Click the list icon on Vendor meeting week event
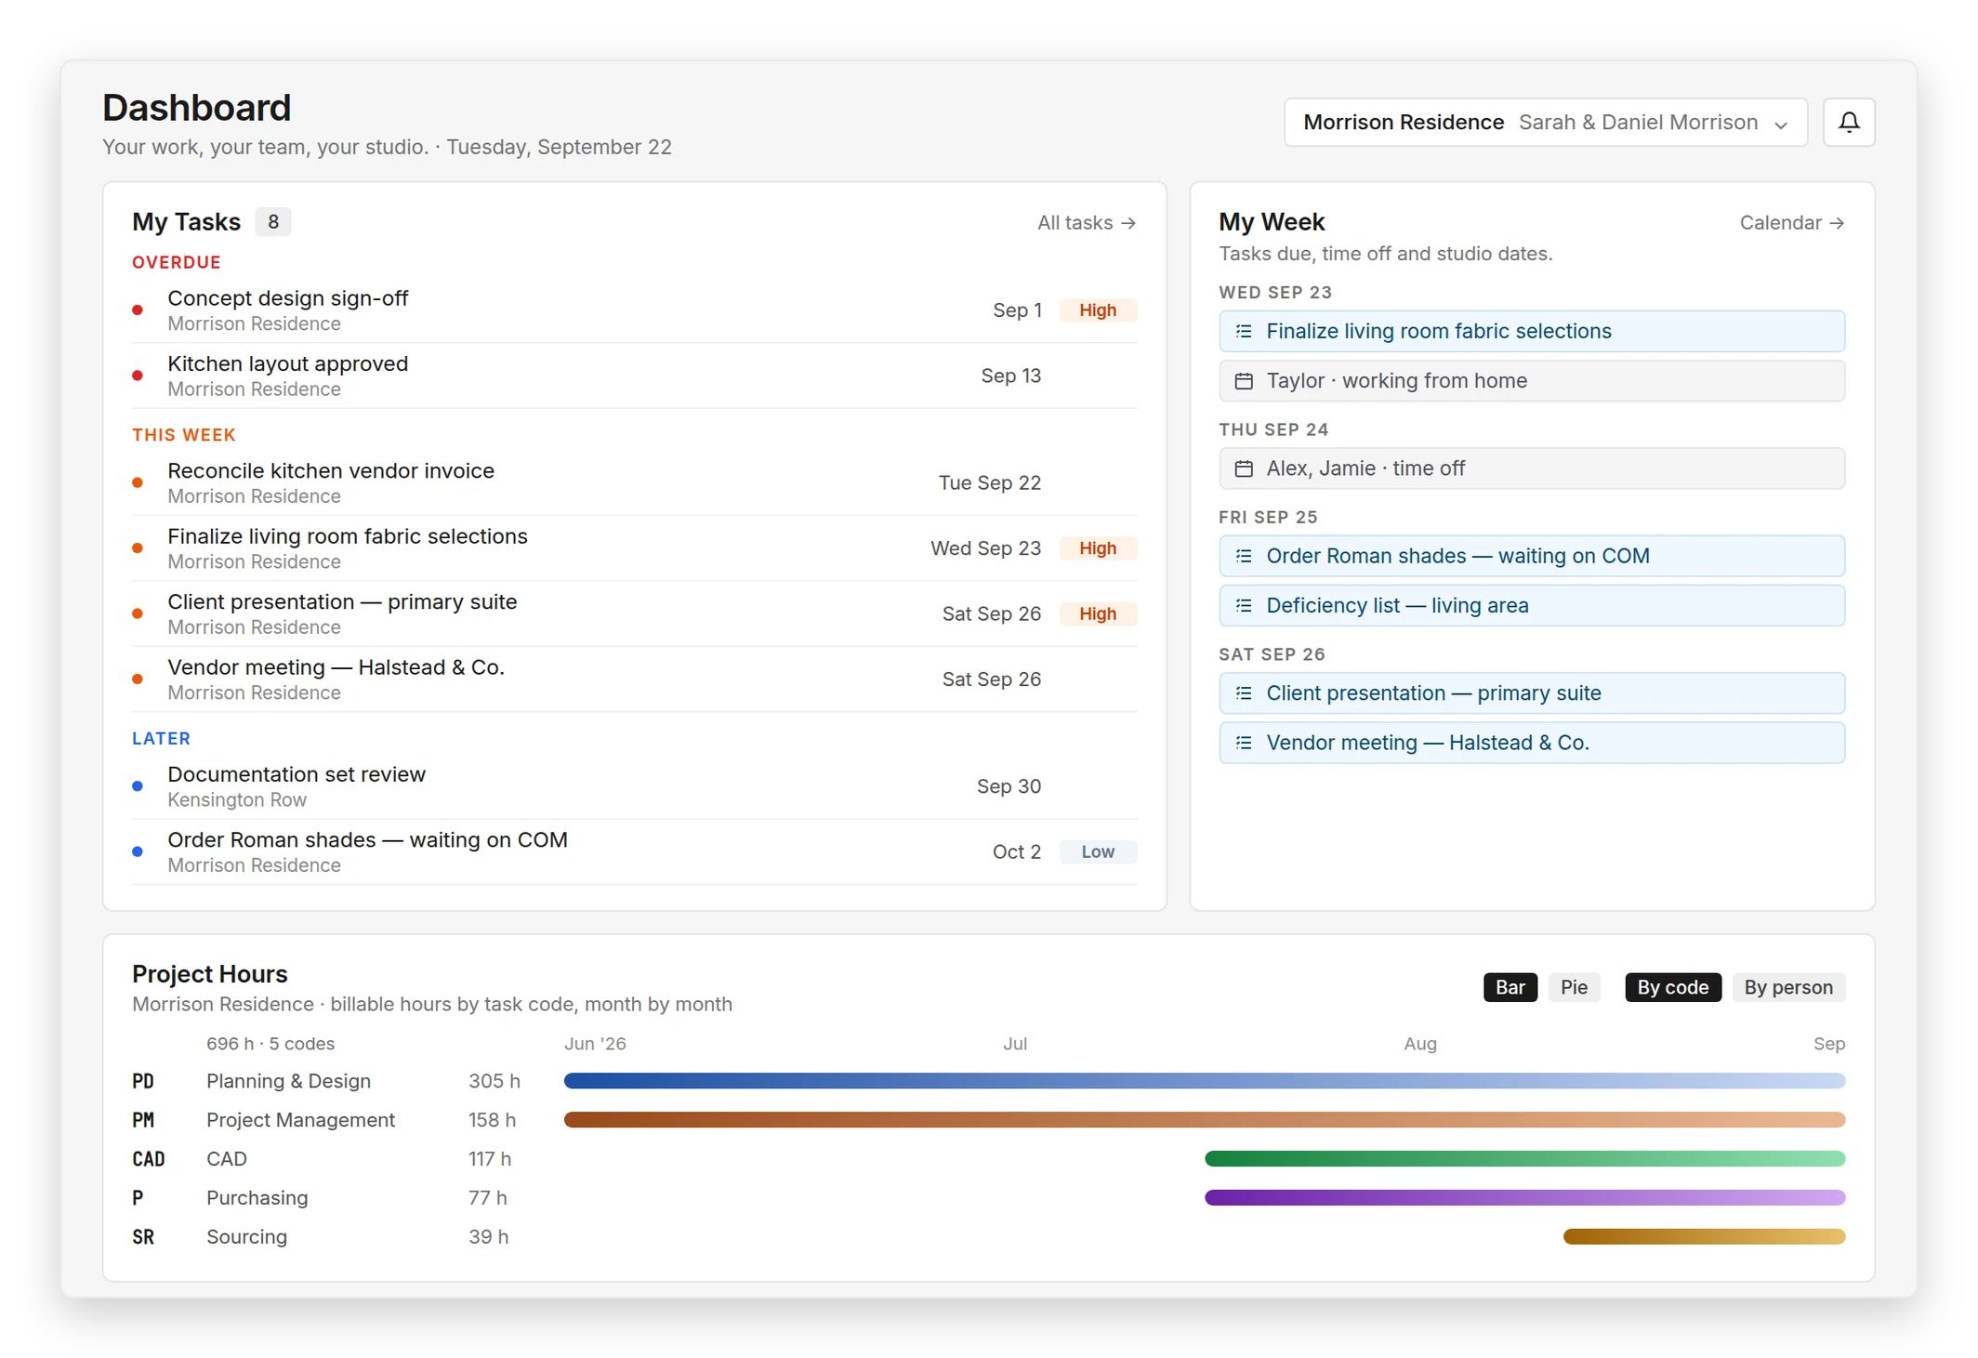 [1244, 743]
